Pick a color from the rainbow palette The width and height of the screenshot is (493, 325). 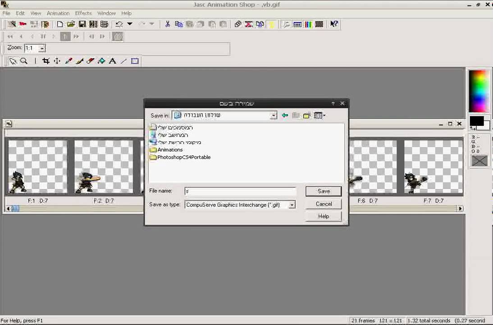tap(479, 91)
